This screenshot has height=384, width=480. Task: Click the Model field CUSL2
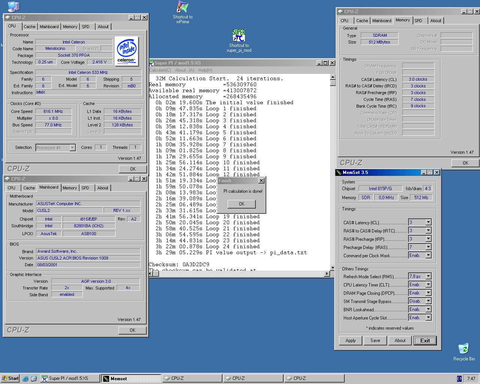(x=69, y=210)
